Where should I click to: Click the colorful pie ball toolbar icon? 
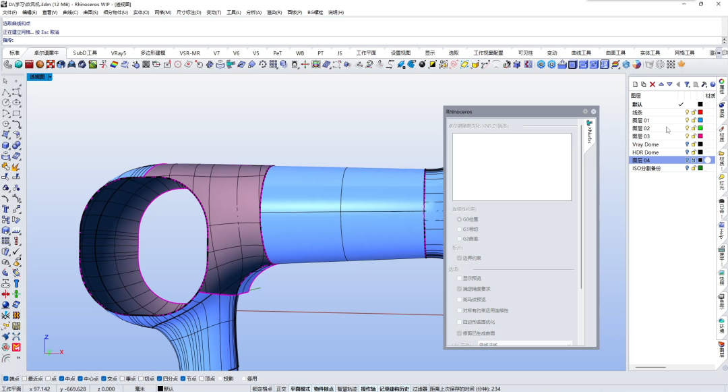coord(637,65)
